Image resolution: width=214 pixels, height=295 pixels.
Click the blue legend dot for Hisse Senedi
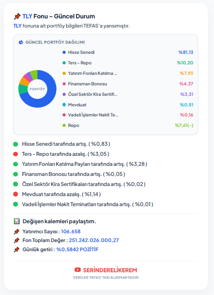click(64, 52)
